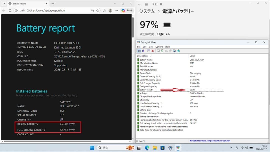This screenshot has height=152, width=270.
Task: Refresh battery data using the green refresh icon
Action: 162,51
